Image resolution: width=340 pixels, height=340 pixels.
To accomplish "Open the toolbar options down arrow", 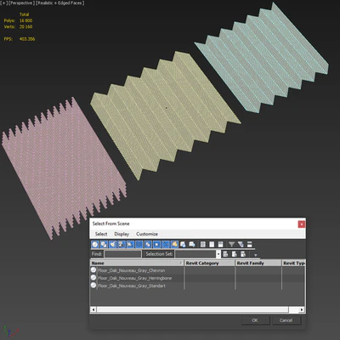I will (255, 255).
